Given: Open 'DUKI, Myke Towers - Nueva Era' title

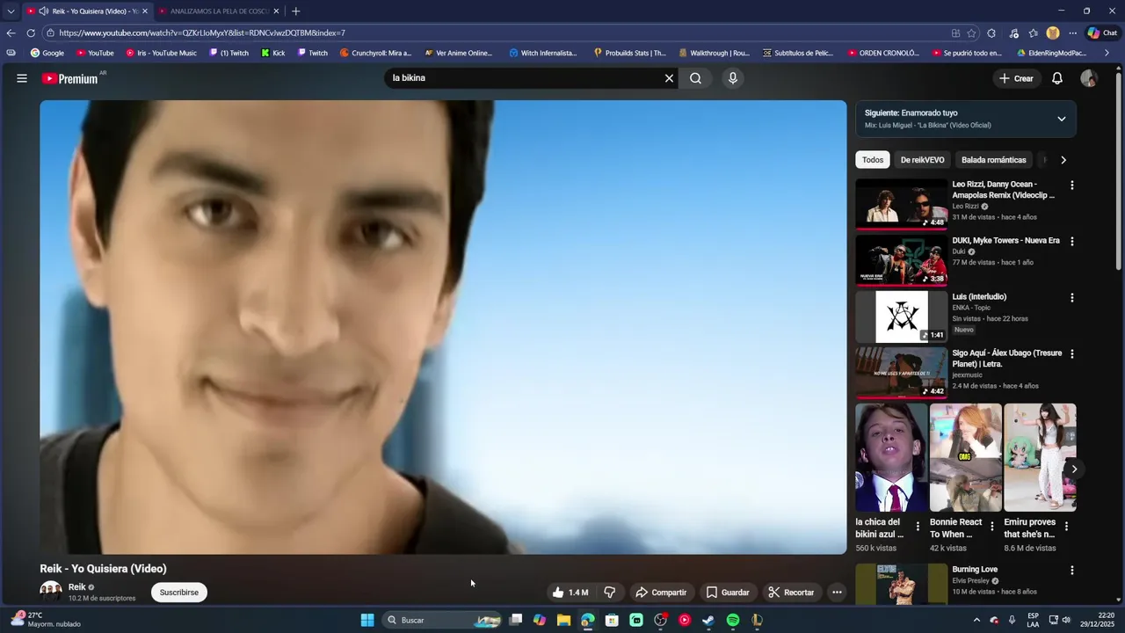Looking at the screenshot, I should click(x=1005, y=241).
